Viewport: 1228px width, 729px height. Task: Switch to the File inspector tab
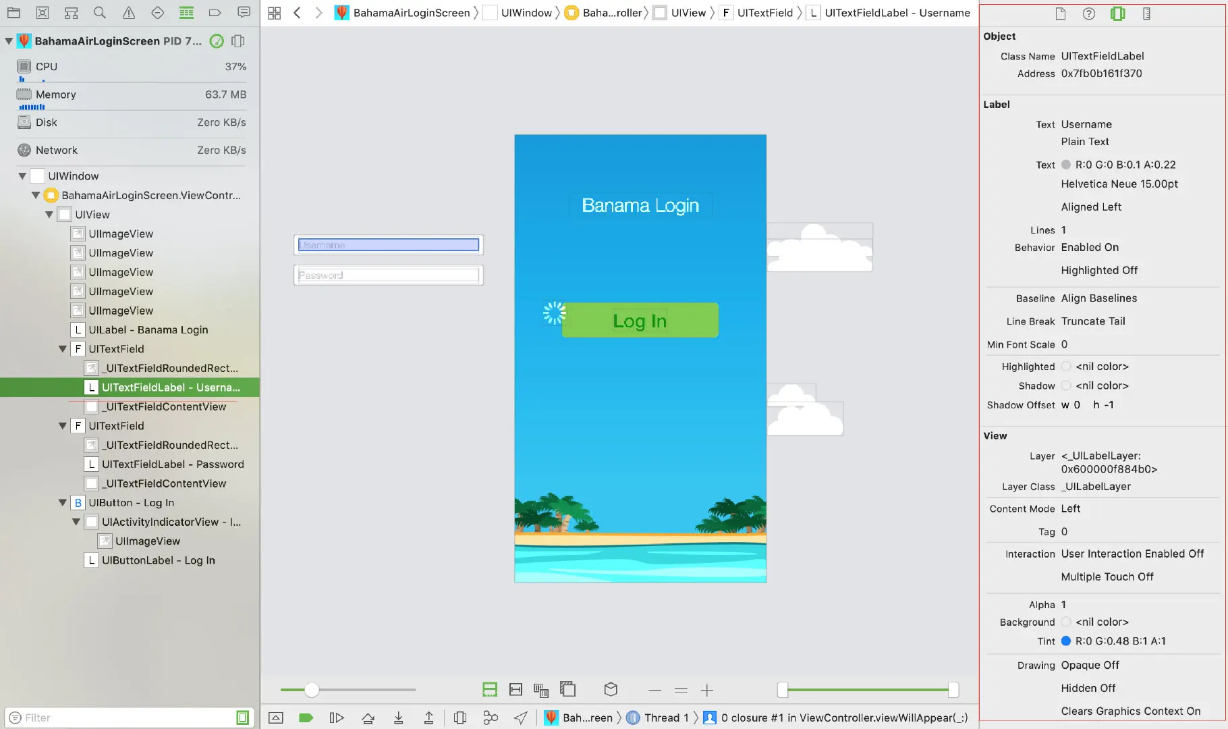coord(1061,13)
